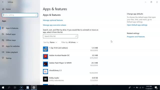Viewport: 160px width, 90px height.
Task: Open the Home settings page
Action: [8, 9]
